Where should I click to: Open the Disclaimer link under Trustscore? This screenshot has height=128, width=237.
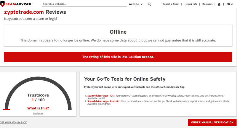tap(38, 113)
